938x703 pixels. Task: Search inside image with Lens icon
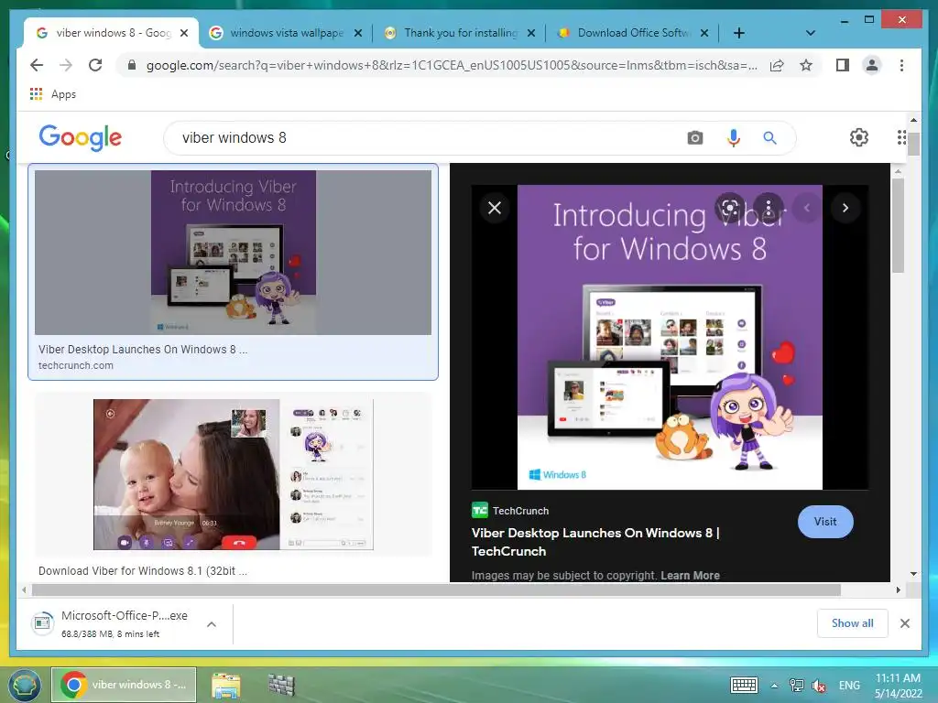[x=729, y=208]
